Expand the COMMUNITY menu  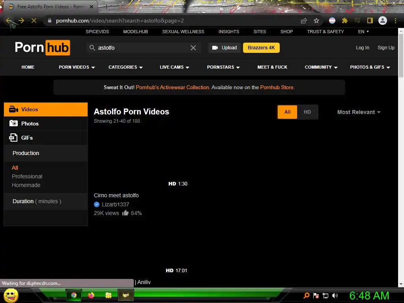click(x=321, y=67)
